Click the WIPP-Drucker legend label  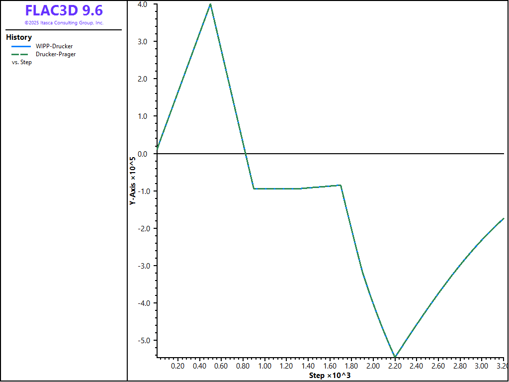(x=54, y=46)
